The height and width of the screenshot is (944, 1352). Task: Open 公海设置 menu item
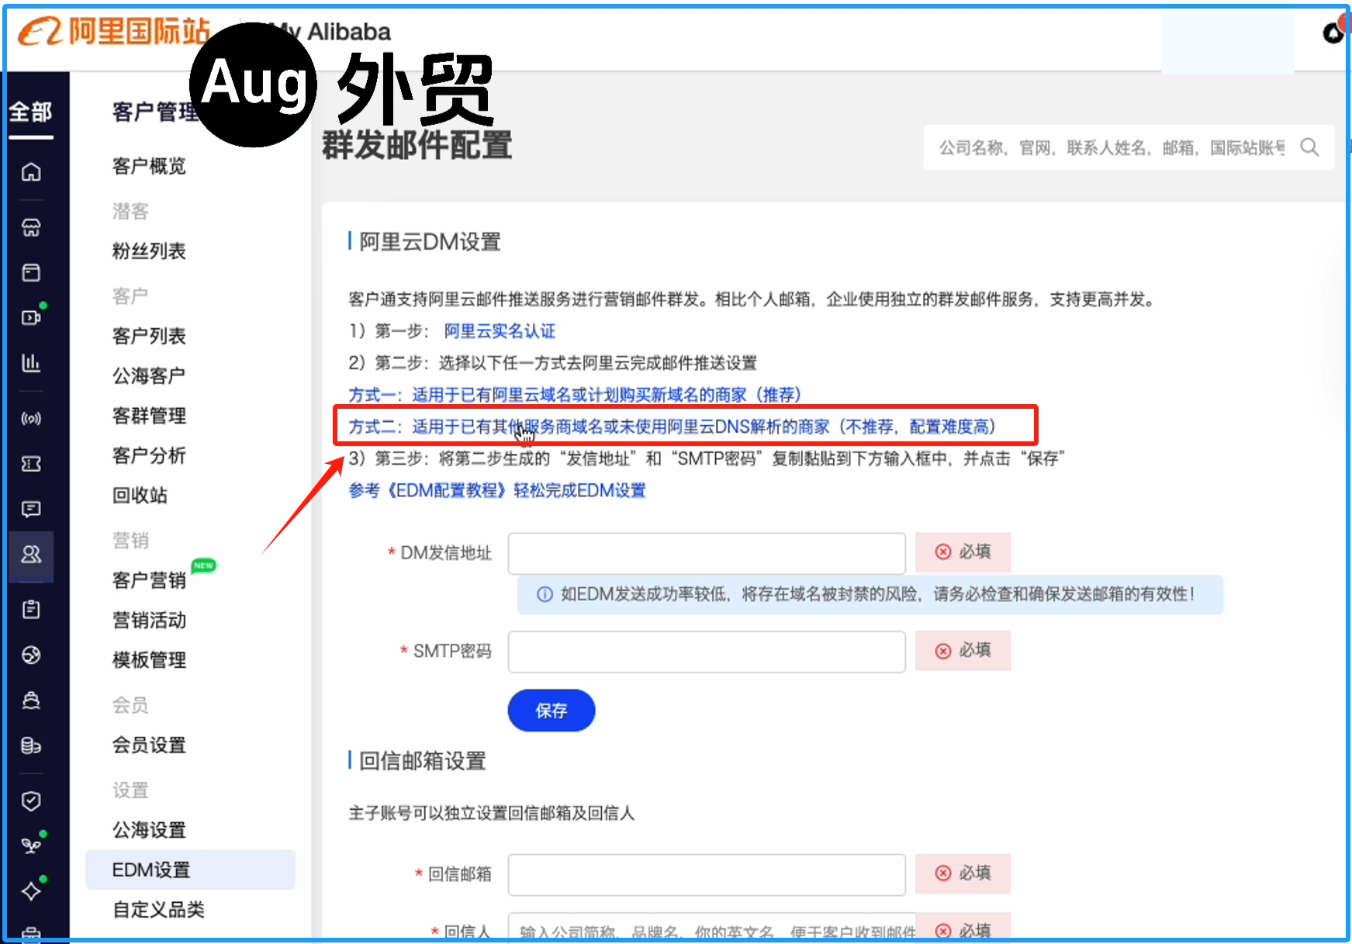(149, 830)
